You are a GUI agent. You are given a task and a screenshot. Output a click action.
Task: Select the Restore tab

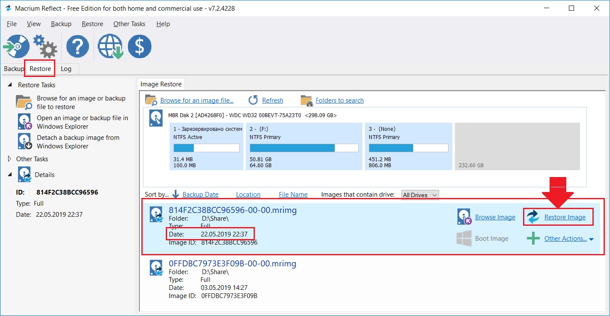[x=40, y=69]
